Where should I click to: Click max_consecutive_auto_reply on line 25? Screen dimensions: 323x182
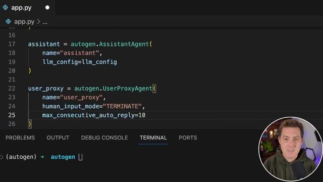(x=88, y=115)
